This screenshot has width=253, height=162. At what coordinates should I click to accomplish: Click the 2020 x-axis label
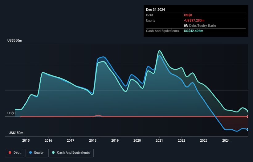pos(137,140)
